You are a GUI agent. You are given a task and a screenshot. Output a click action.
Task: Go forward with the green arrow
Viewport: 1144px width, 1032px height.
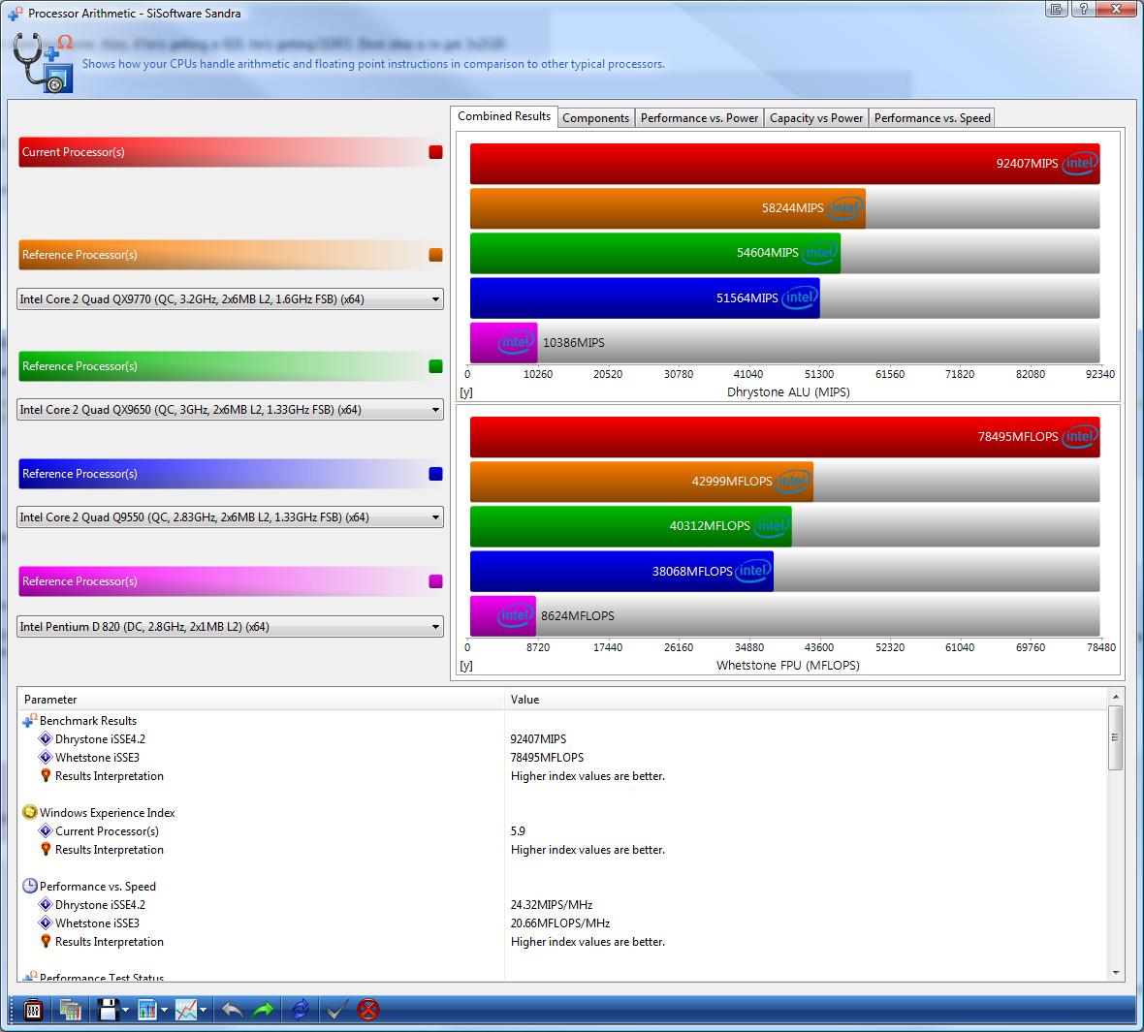click(x=263, y=1010)
